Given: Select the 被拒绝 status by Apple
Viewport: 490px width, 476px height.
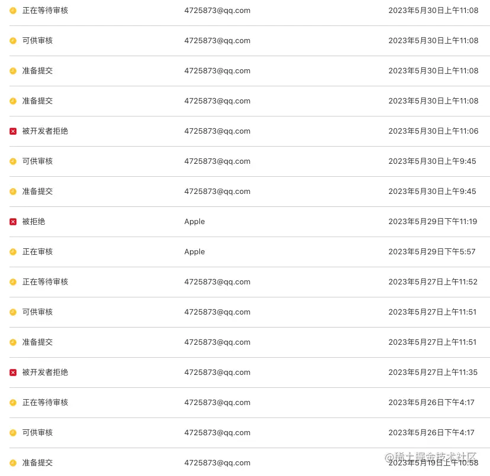Looking at the screenshot, I should 34,222.
